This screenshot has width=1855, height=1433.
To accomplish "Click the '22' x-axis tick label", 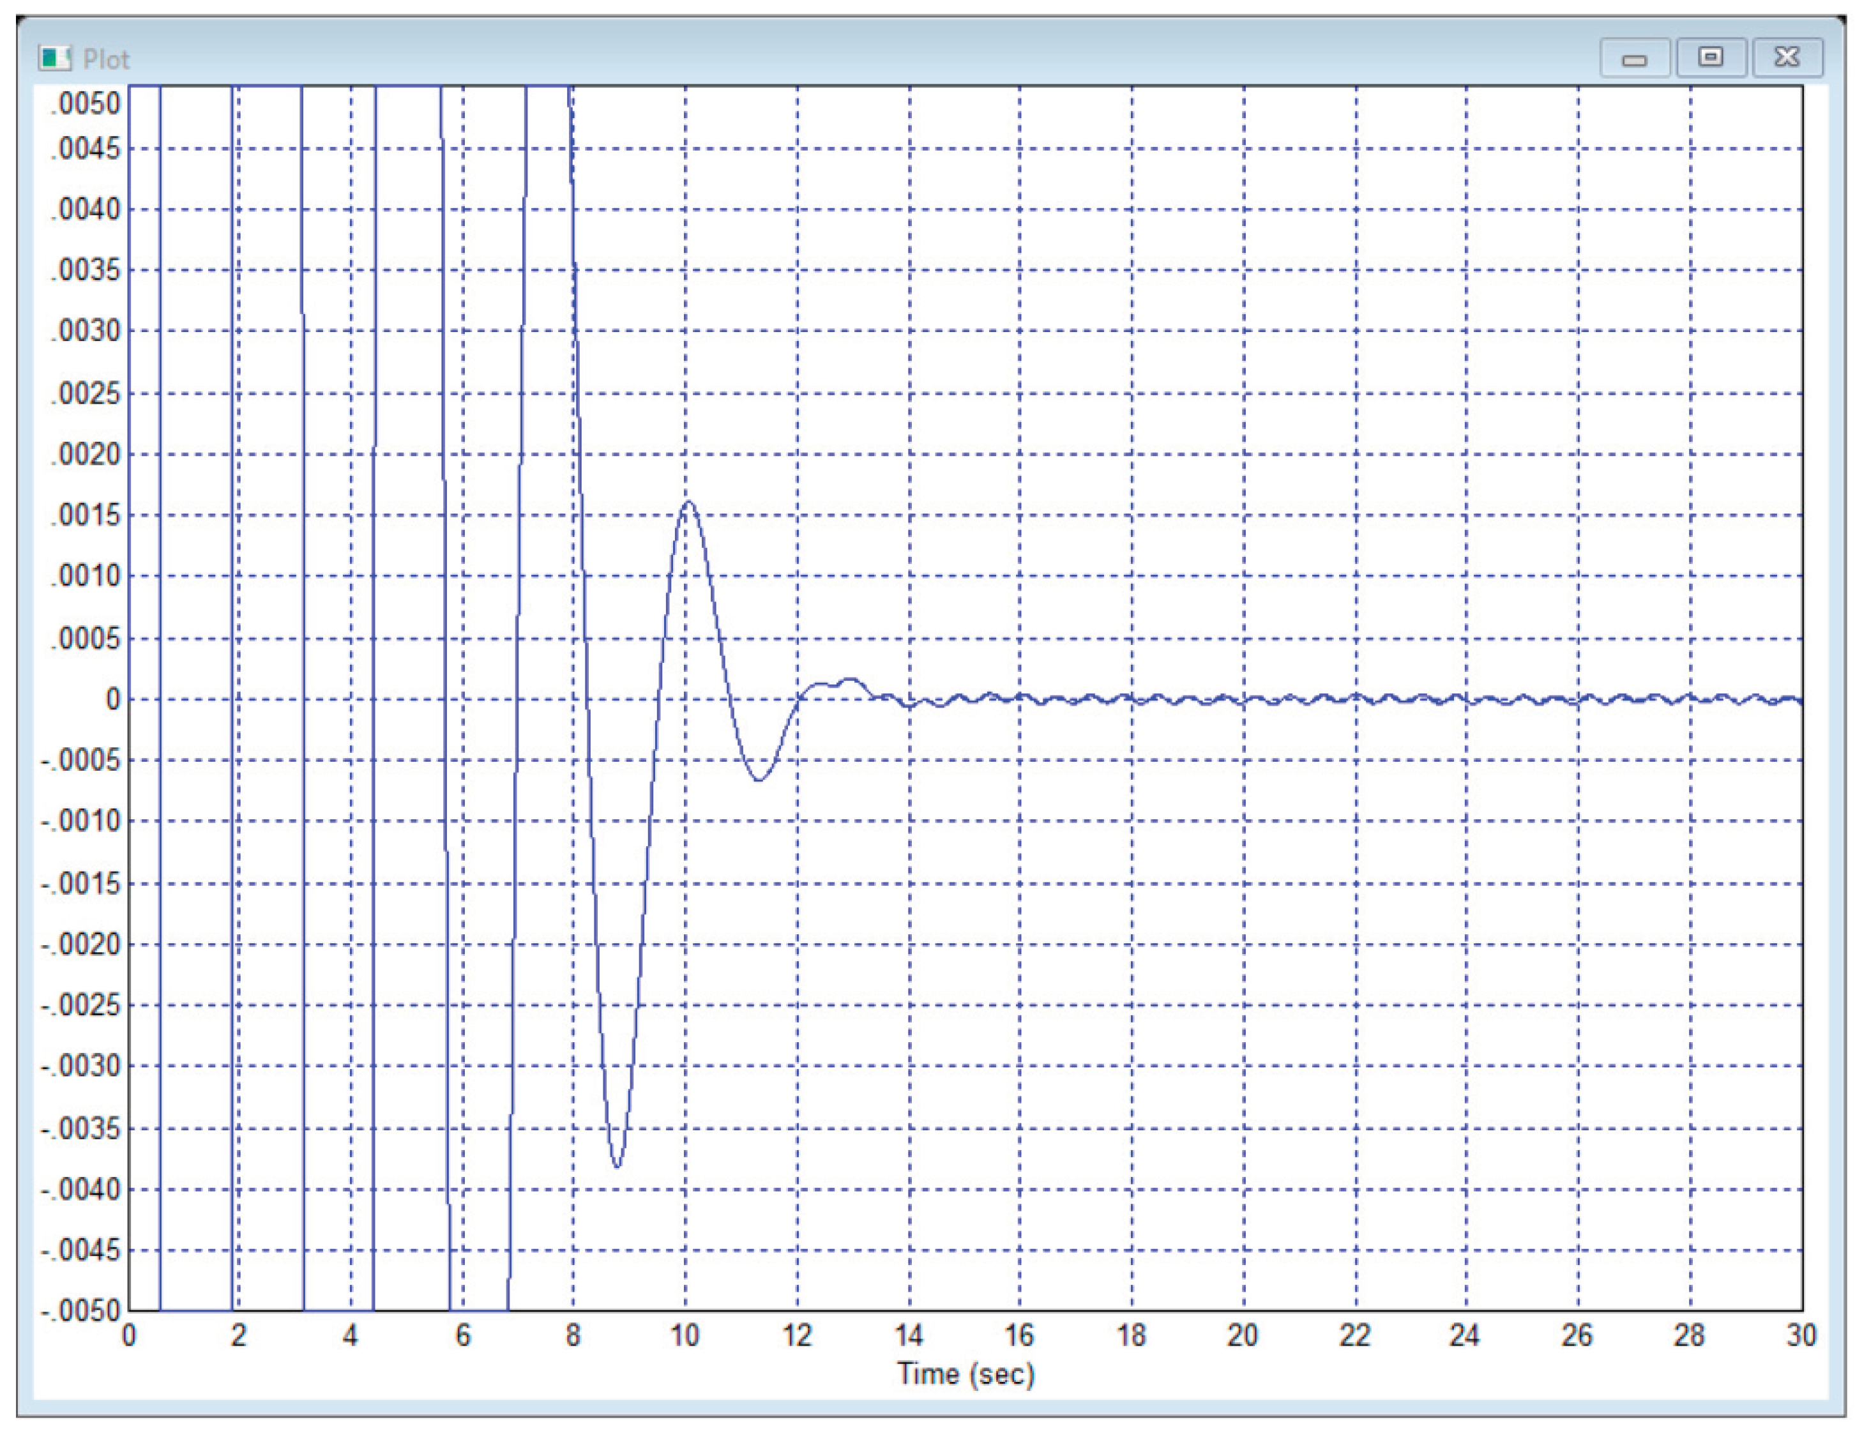I will click(1355, 1335).
